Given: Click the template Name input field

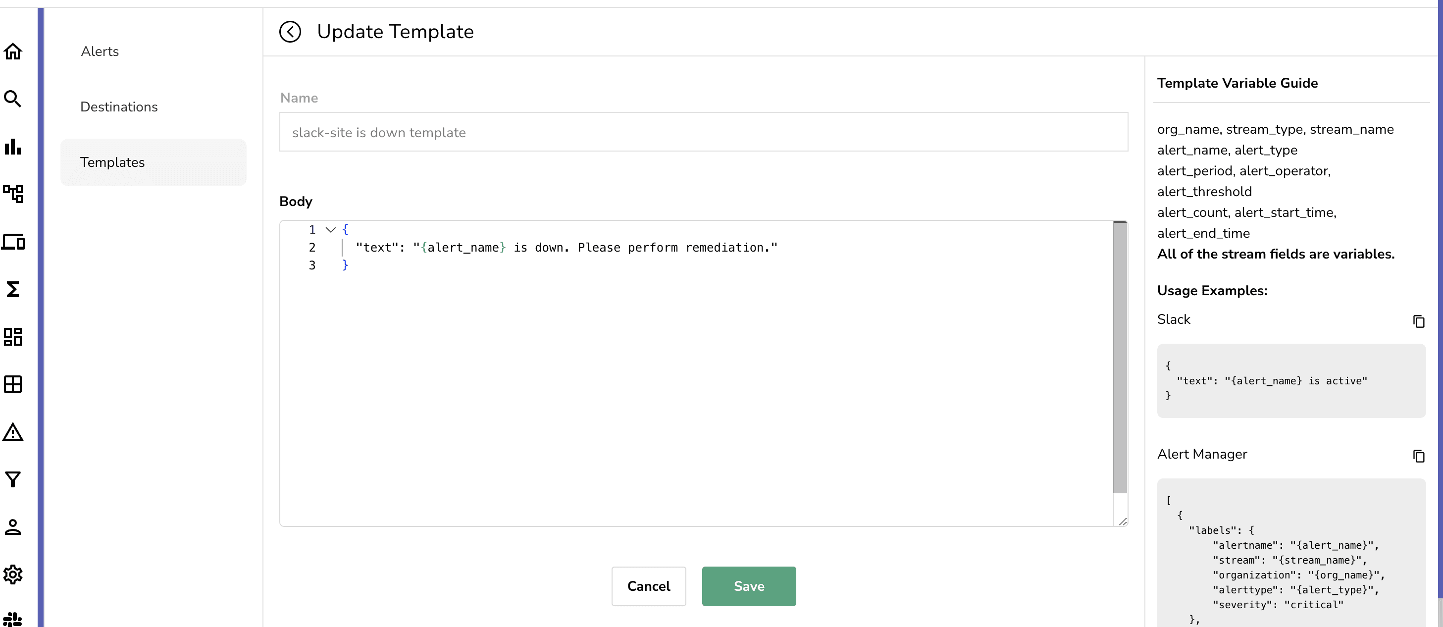Looking at the screenshot, I should (x=703, y=133).
